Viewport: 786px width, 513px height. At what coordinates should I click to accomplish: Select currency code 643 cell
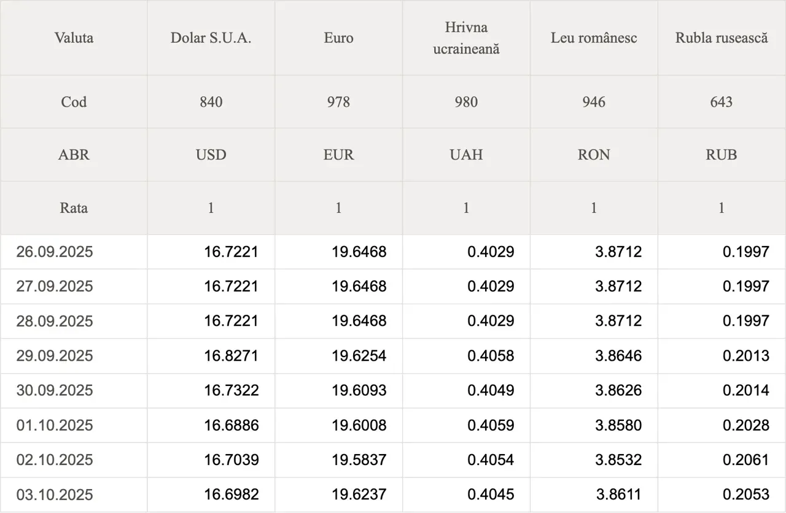[x=722, y=102]
